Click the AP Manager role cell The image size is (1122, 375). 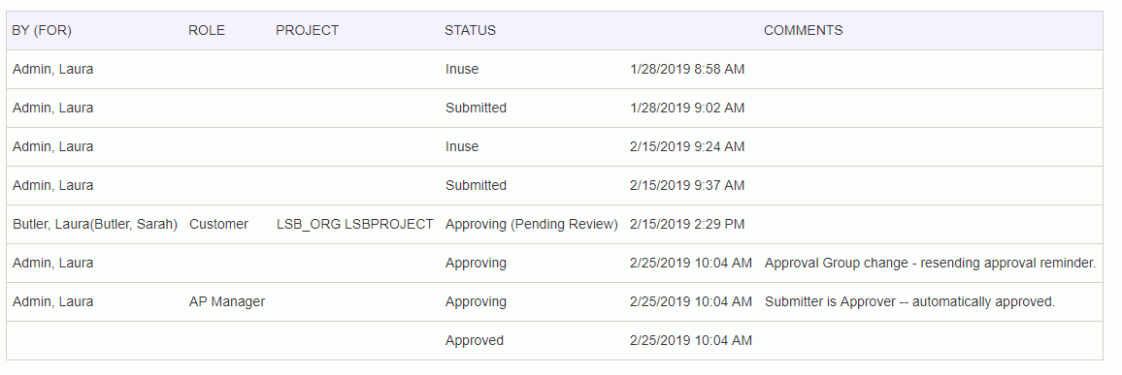227,301
